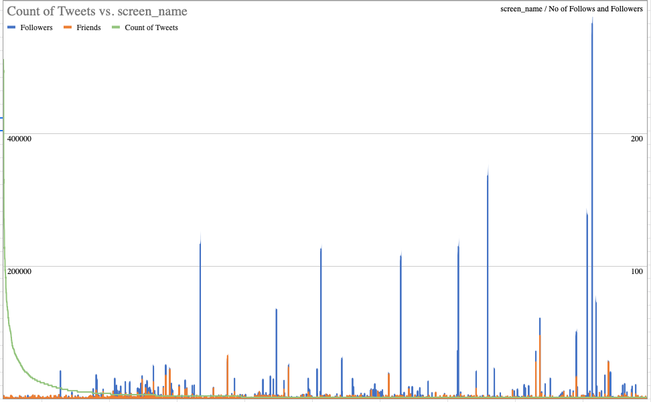The width and height of the screenshot is (651, 402).
Task: Select the 'Followers' legend label
Action: [x=37, y=27]
